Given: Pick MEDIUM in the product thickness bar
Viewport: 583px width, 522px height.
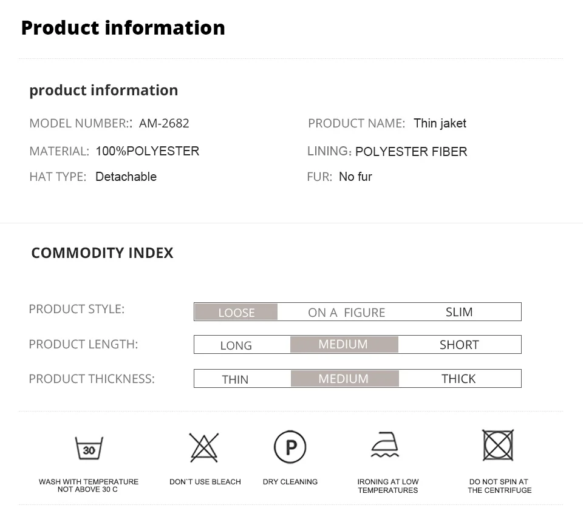Looking at the screenshot, I should coord(345,379).
